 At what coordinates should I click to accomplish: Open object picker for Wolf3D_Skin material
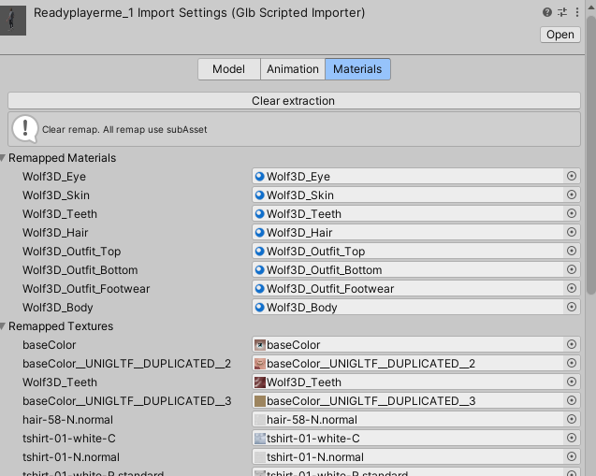click(572, 195)
